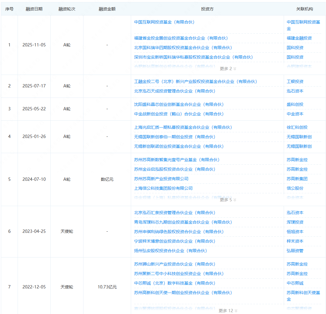This screenshot has height=314, width=326.
Task: Expand '更多 2' investors in row 1
Action: (228, 69)
